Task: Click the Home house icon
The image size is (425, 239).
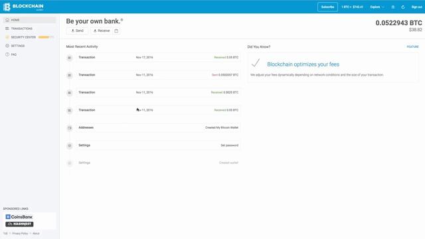Action: [7, 20]
